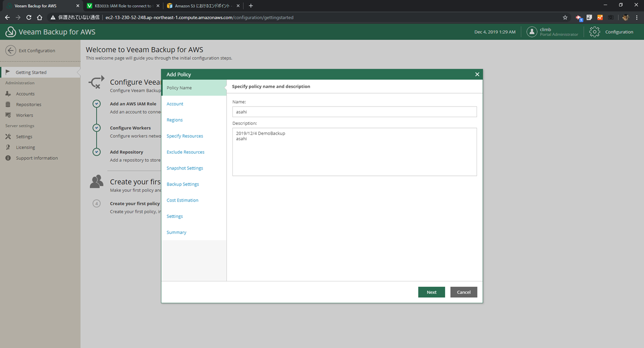Click the browser back arrow
Viewport: 644px width, 348px height.
tap(7, 17)
